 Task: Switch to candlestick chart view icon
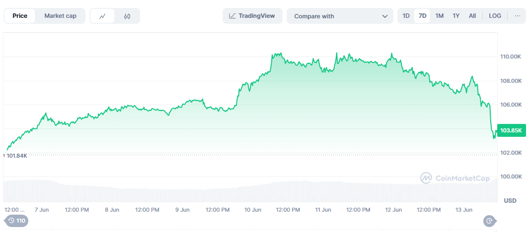(x=127, y=16)
